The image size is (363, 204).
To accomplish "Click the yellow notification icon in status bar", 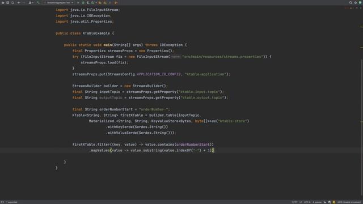I will [x=334, y=202].
